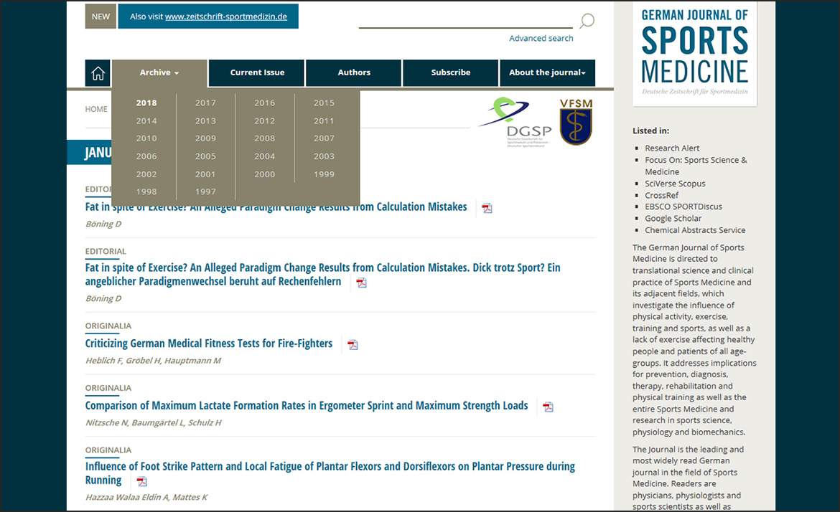Open 'Comparison of Maximum Lactate Formation Rates' article
The width and height of the screenshot is (840, 512).
click(307, 406)
